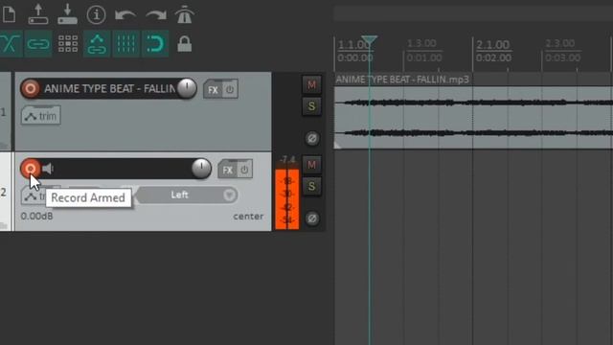
Task: Toggle ripple editing grid icon
Action: pos(68,44)
